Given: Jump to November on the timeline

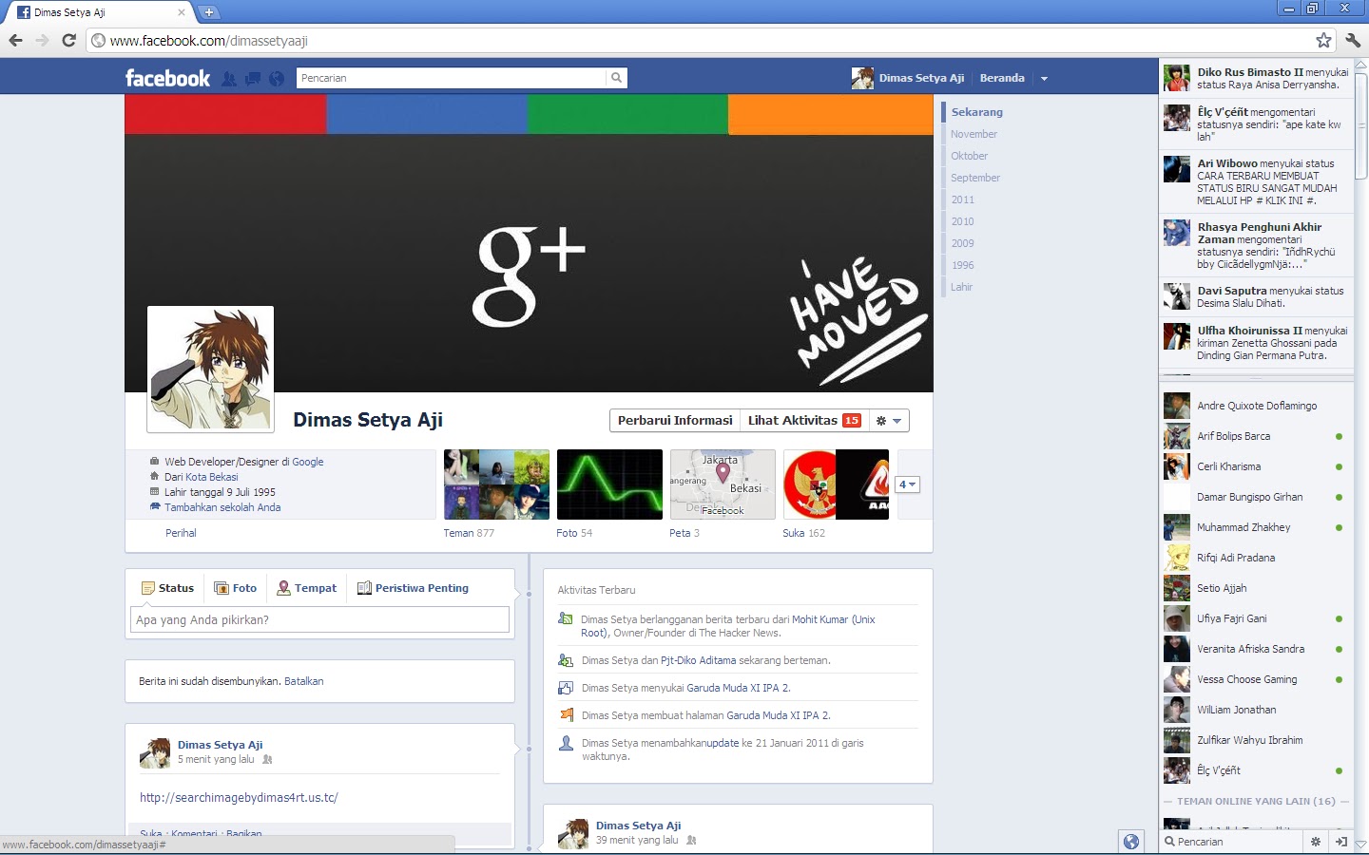Looking at the screenshot, I should 974,134.
